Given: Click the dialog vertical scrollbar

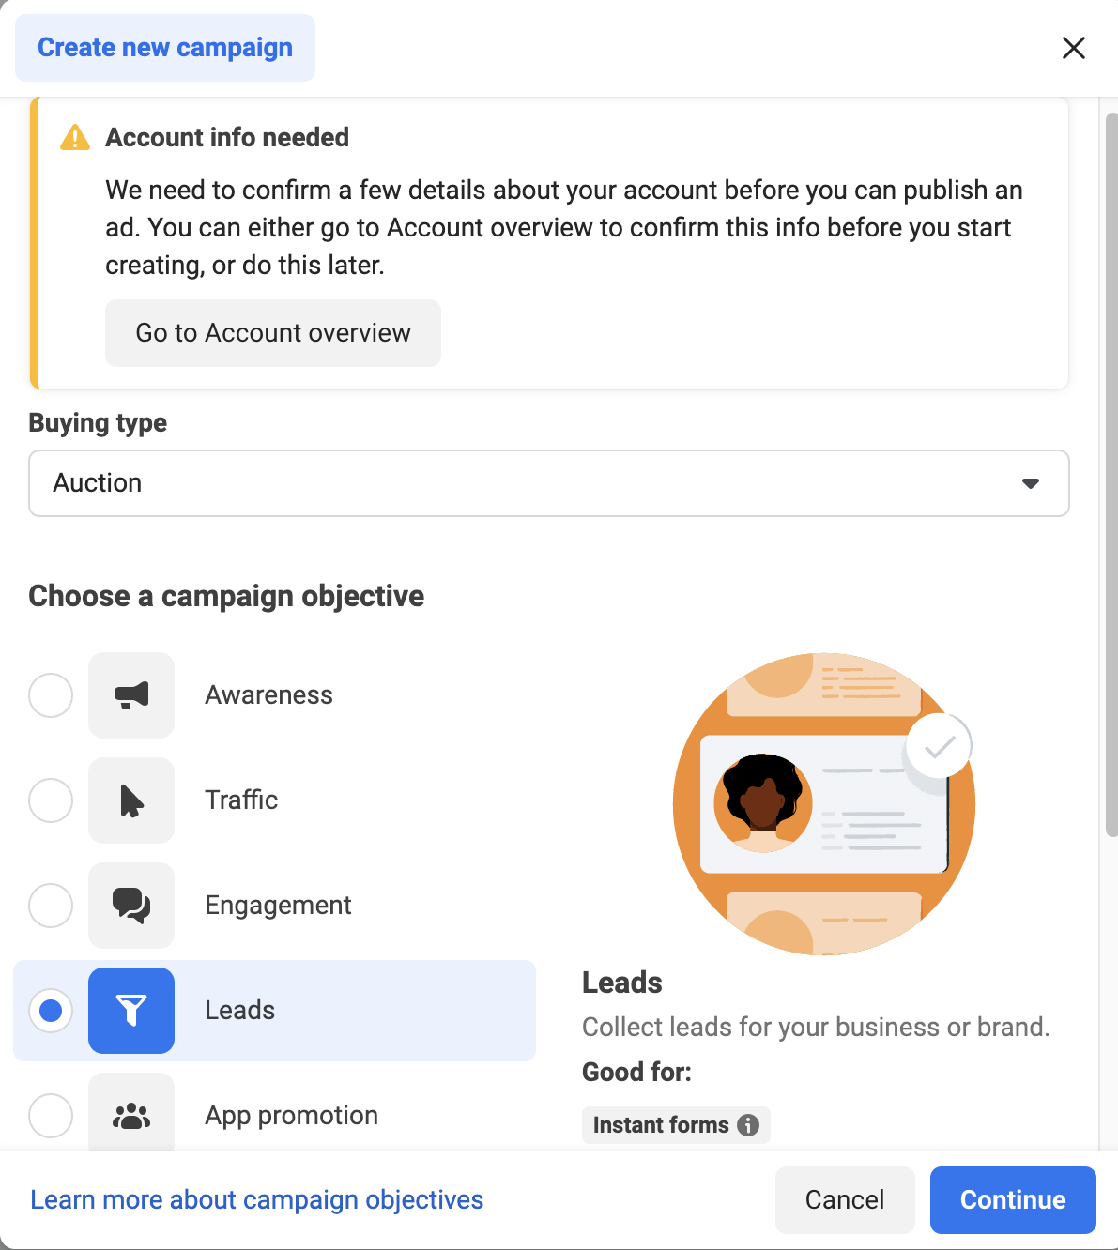Looking at the screenshot, I should (1111, 474).
